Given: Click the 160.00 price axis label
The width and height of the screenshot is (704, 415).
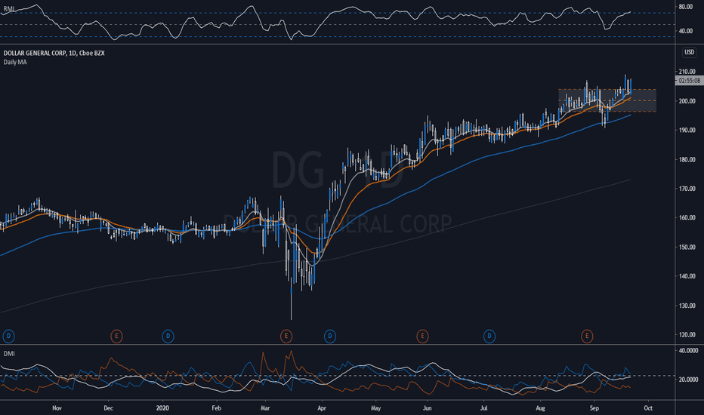Looking at the screenshot, I should click(687, 217).
